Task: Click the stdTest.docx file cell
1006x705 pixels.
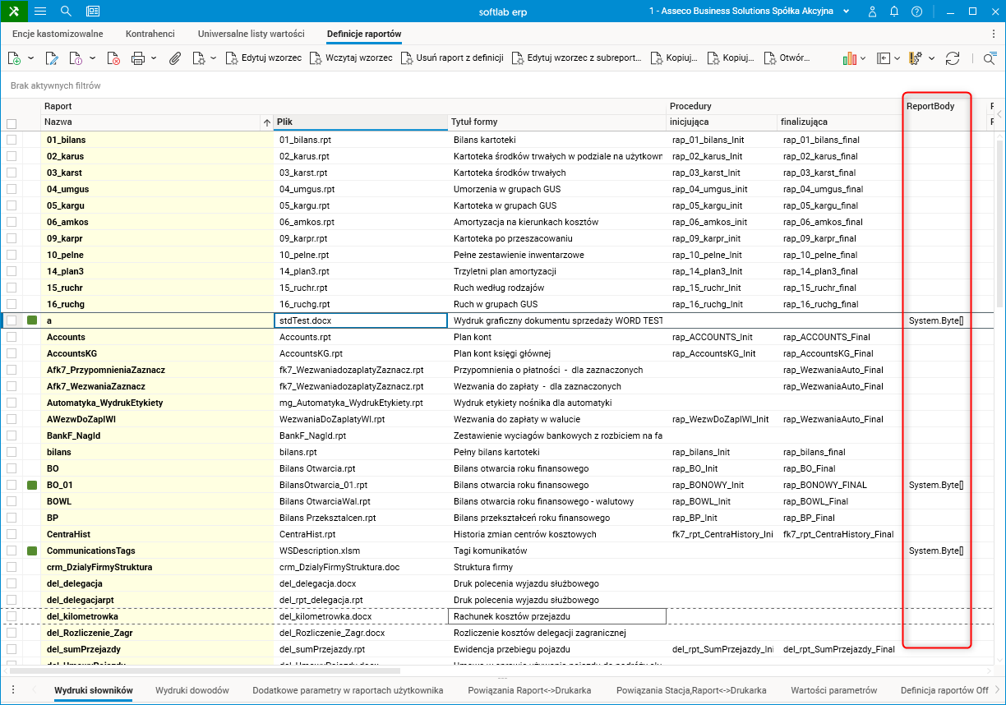Action: point(360,320)
